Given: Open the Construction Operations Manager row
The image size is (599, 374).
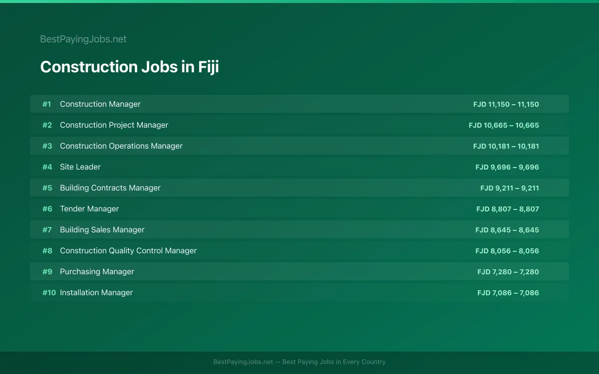Looking at the screenshot, I should pyautogui.click(x=299, y=146).
